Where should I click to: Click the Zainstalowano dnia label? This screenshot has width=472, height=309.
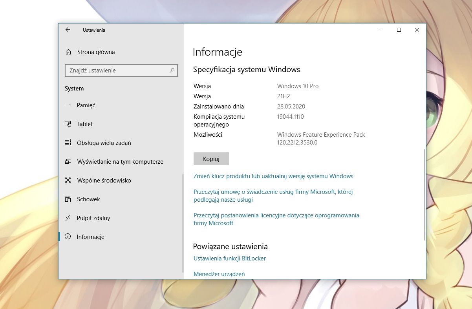pos(219,107)
